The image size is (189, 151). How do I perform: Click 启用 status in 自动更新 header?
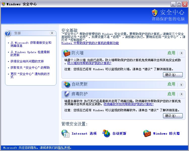(x=171, y=84)
